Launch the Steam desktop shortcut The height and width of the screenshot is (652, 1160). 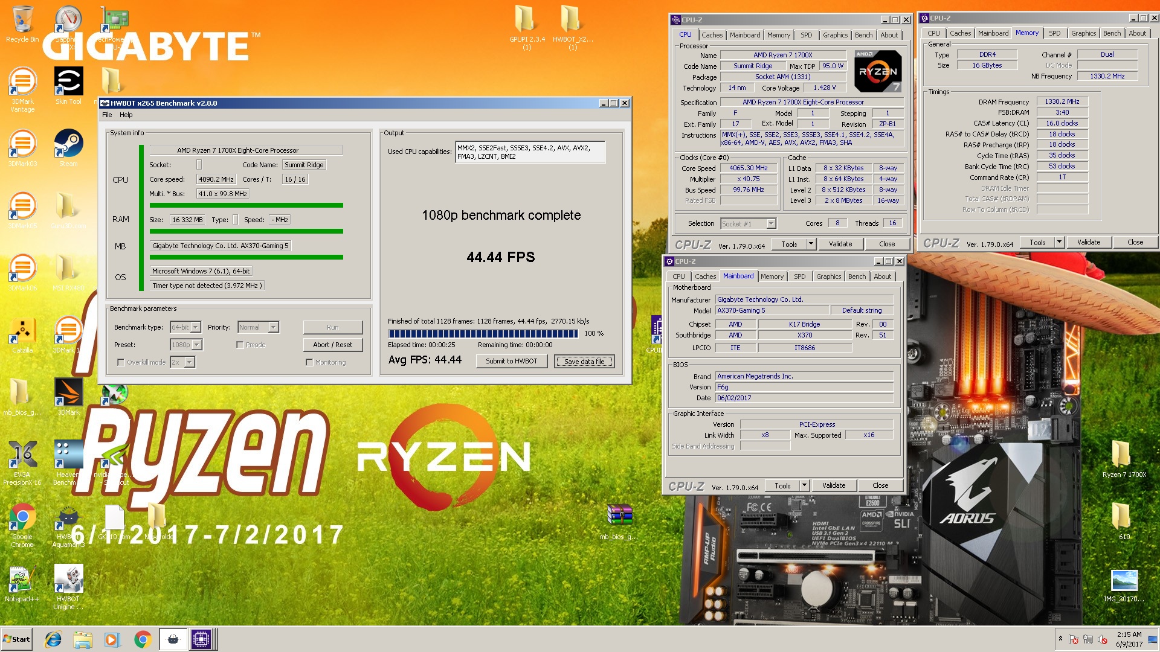[x=68, y=148]
